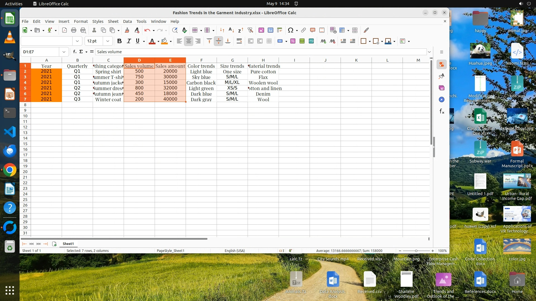The width and height of the screenshot is (536, 301).
Task: Click the Export as PDF icon
Action: (64, 30)
